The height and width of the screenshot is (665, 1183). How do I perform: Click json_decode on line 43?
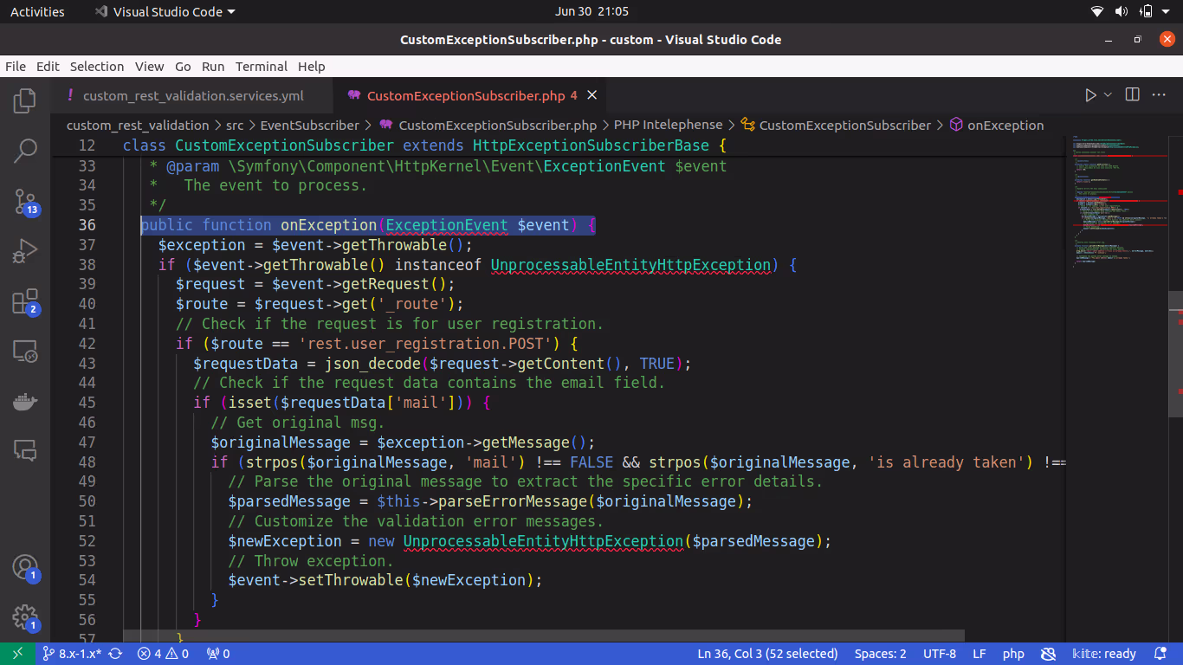point(372,363)
